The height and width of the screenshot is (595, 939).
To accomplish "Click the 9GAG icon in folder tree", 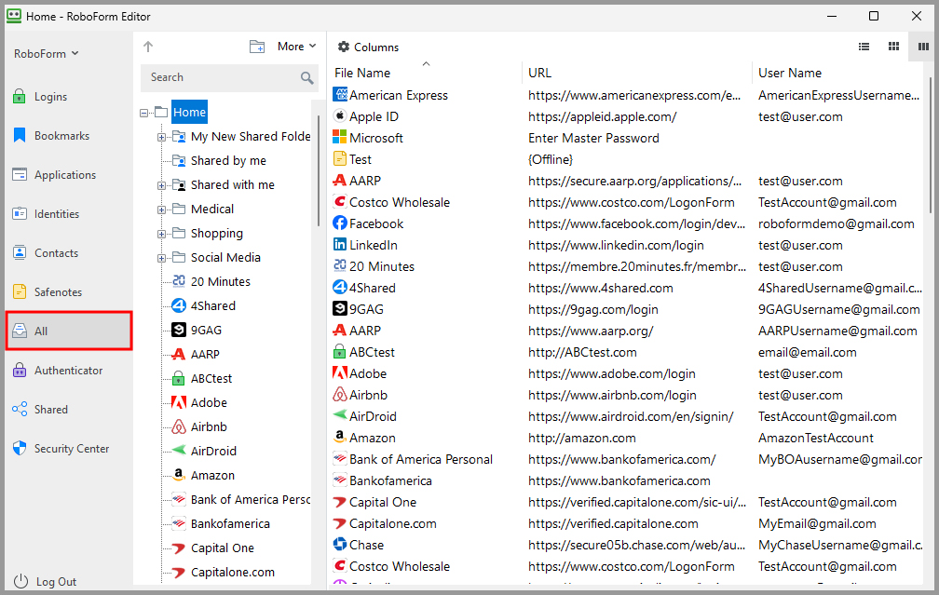I will (179, 330).
